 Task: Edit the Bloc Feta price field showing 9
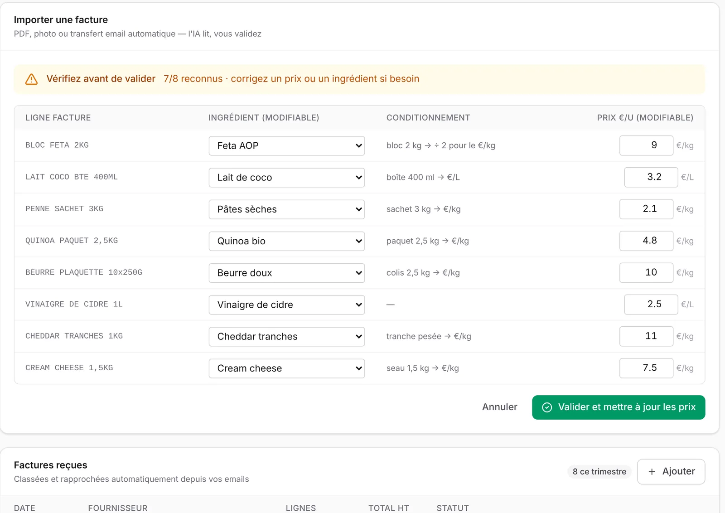pos(646,145)
